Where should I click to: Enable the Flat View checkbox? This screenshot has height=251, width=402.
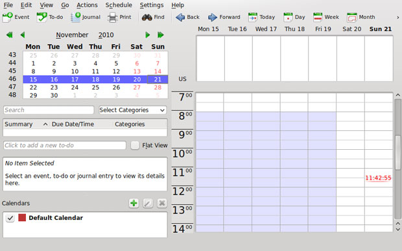(135, 145)
